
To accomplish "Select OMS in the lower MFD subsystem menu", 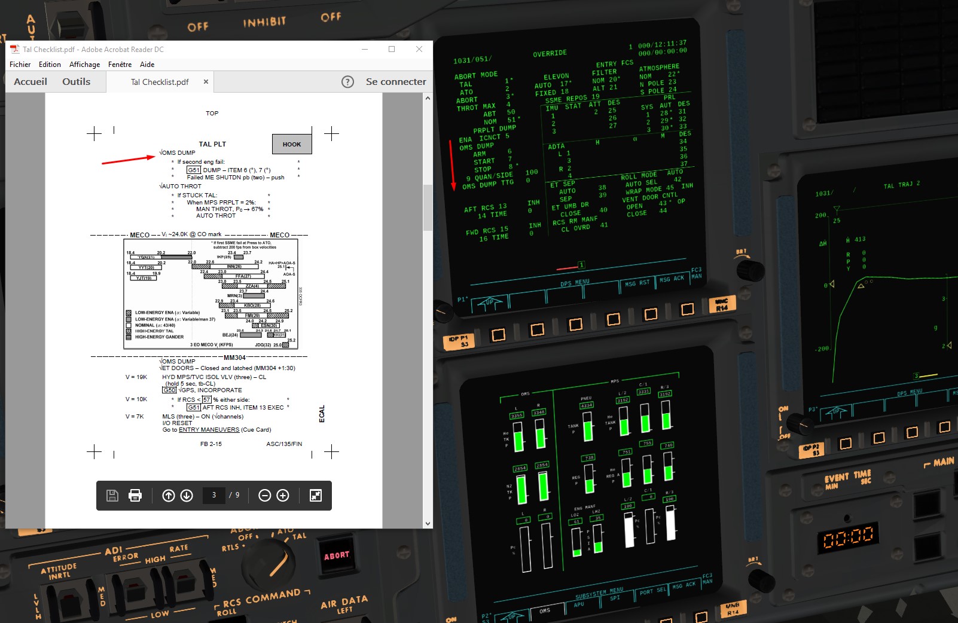I will 545,610.
